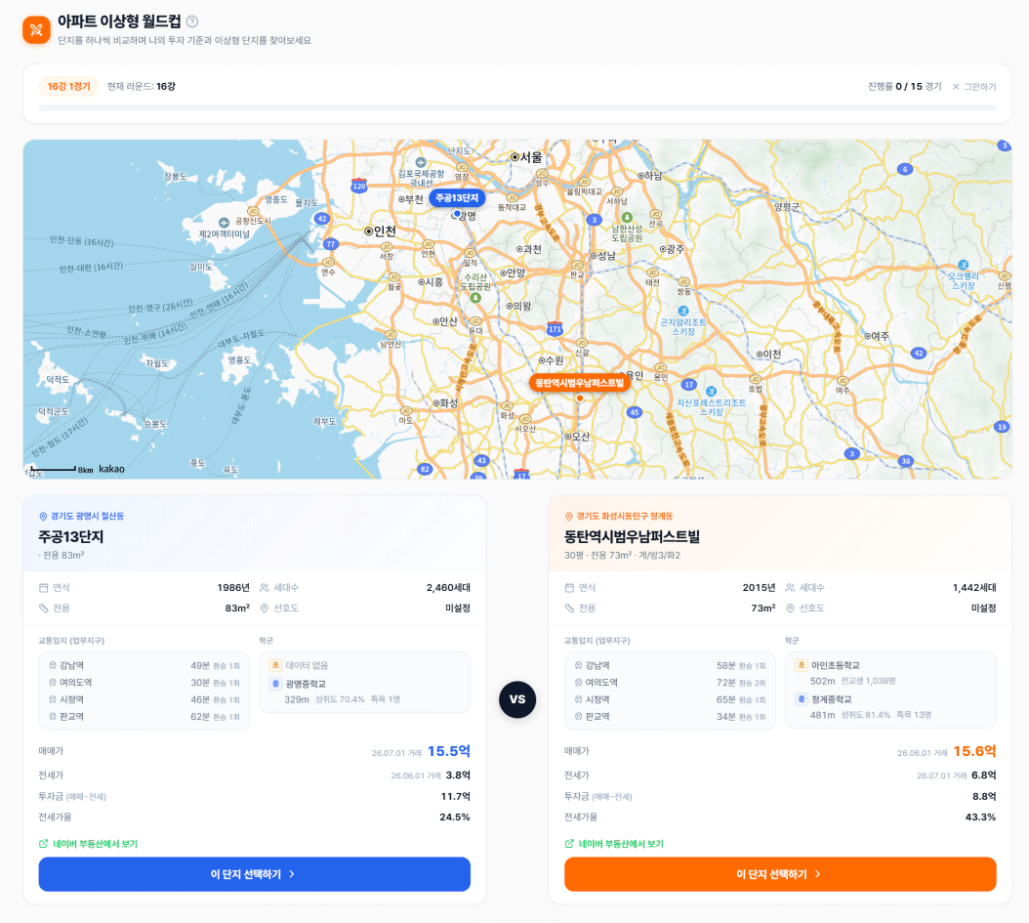
Task: Click the 남한산성 도립공원 park icon
Action: point(627,217)
